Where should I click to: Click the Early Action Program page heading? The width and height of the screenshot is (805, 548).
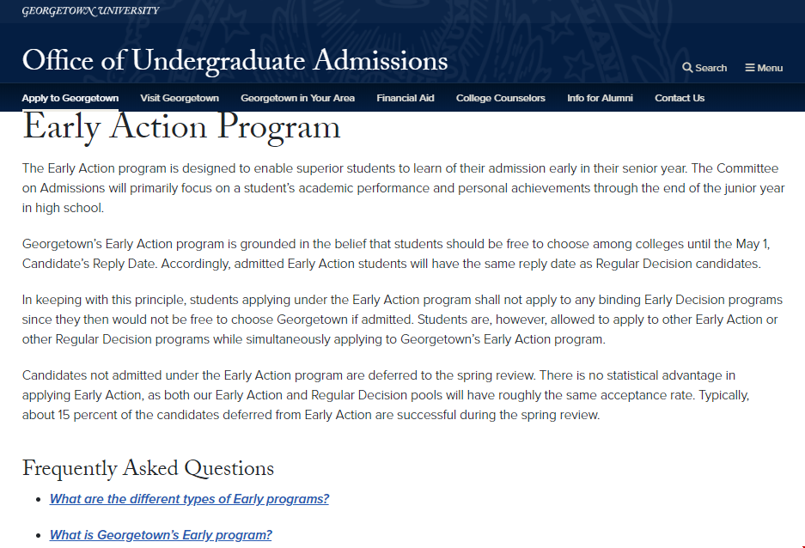(181, 127)
